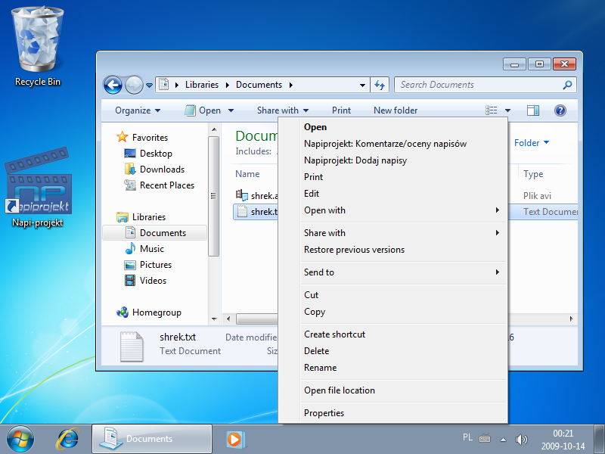Image resolution: width=605 pixels, height=454 pixels.
Task: Expand the Open button dropdown arrow
Action: coord(231,110)
